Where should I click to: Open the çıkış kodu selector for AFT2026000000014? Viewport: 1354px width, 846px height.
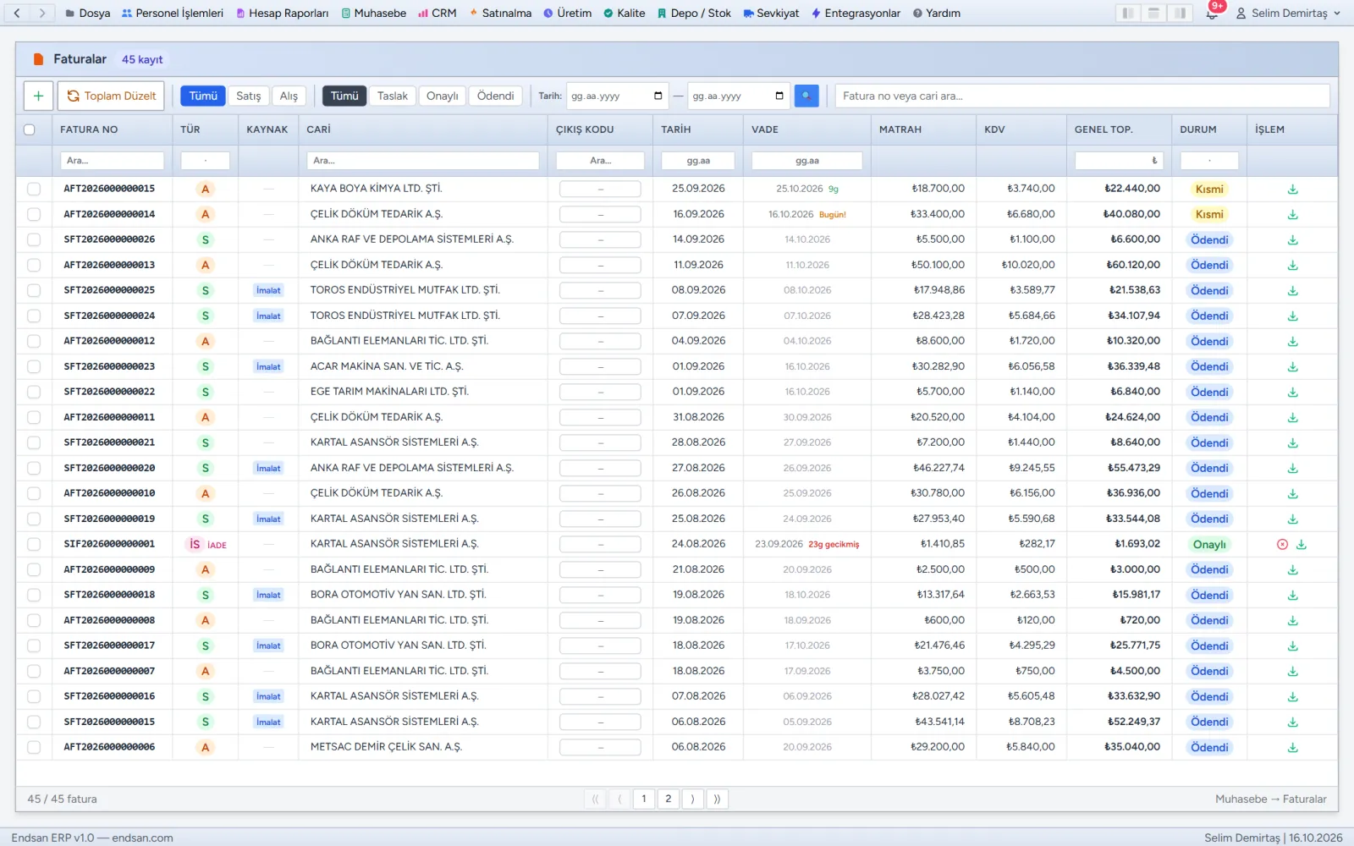[x=600, y=214]
